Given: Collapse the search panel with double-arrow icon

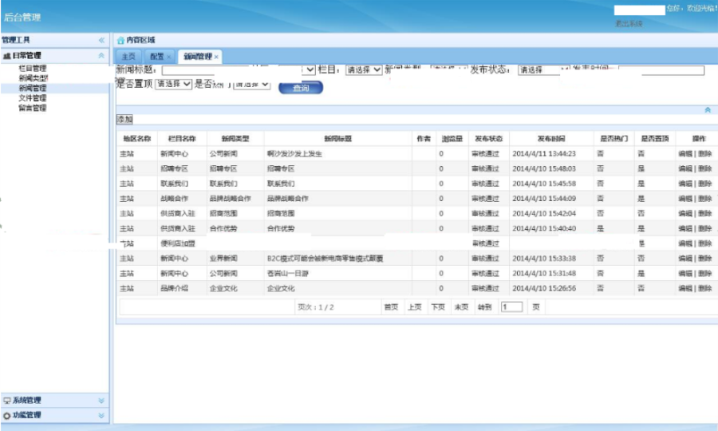Looking at the screenshot, I should (x=707, y=109).
